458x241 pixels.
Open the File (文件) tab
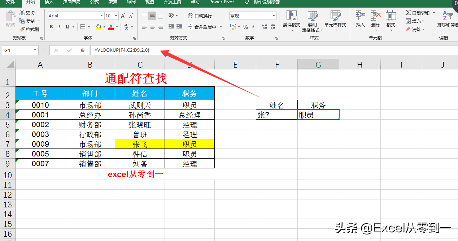pos(10,2)
